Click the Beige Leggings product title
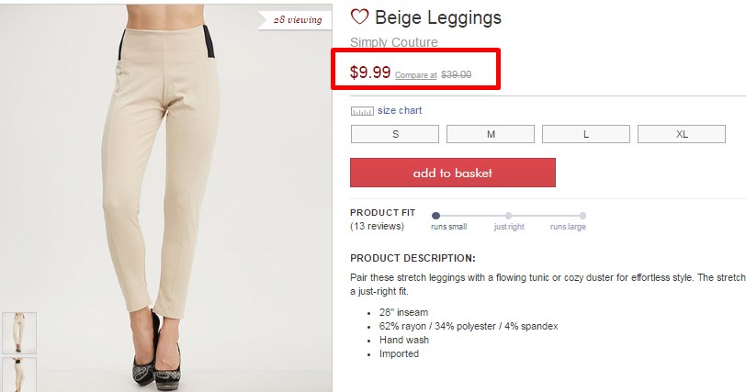The height and width of the screenshot is (392, 746). 438,17
